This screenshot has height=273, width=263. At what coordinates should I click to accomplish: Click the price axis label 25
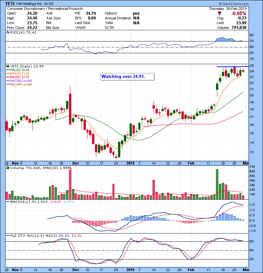click(x=252, y=66)
